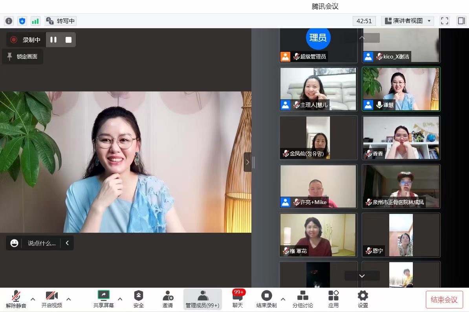This screenshot has height=312, width=469.
Task: Open the Invite (邀请) icon
Action: point(168,299)
